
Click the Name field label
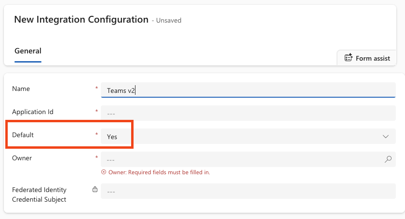pyautogui.click(x=21, y=89)
